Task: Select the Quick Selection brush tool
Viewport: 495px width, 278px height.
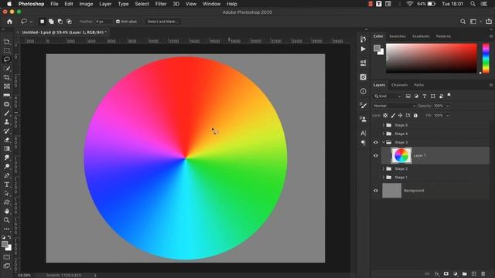Action: [x=7, y=69]
